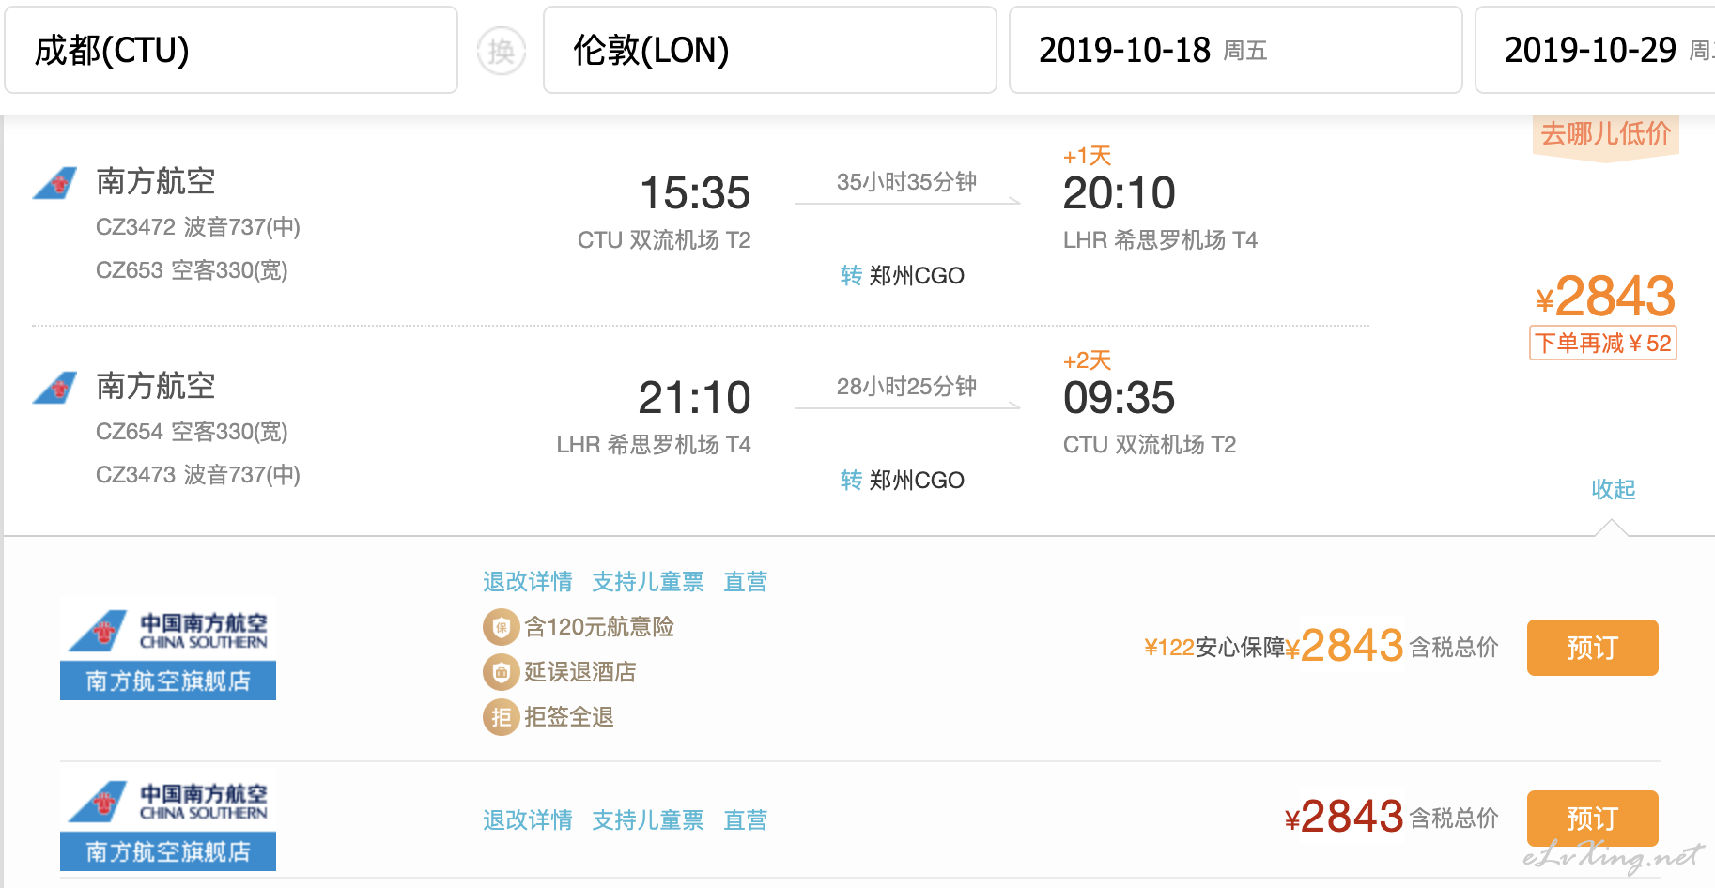The height and width of the screenshot is (888, 1715).
Task: Click the China Southern logo on outbound flight
Action: pos(55,183)
